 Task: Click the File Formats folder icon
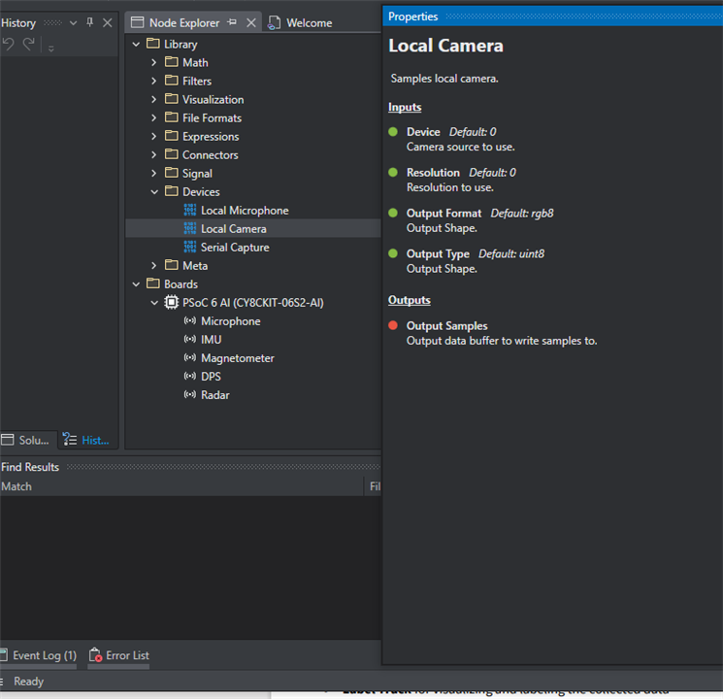[x=172, y=117]
